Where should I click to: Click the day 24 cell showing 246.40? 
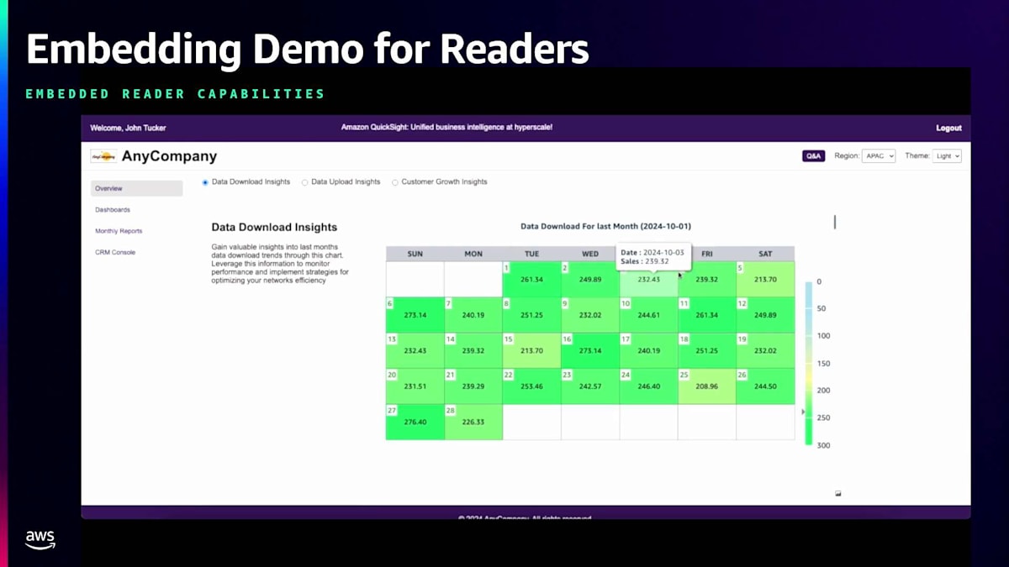click(648, 386)
